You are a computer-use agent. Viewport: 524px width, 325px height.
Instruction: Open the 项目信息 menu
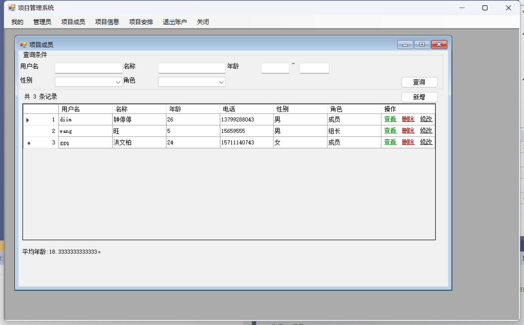[107, 22]
